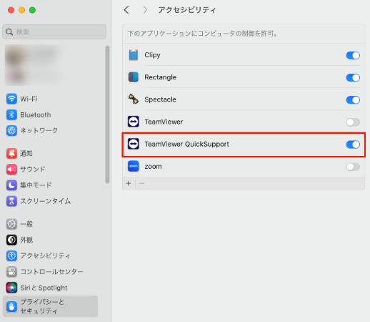Select プライバシーとセキュリティ in sidebar
Viewport: 370px width, 322px height.
(x=51, y=306)
